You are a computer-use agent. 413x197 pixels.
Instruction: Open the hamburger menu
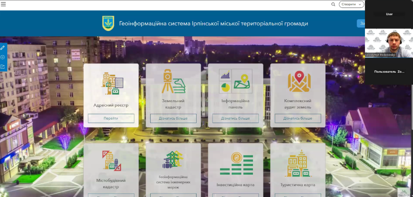pyautogui.click(x=3, y=4)
